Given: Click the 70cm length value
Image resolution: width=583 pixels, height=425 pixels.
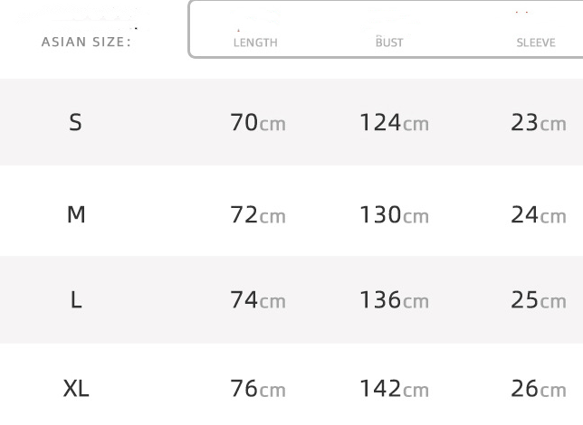Looking at the screenshot, I should point(258,123).
